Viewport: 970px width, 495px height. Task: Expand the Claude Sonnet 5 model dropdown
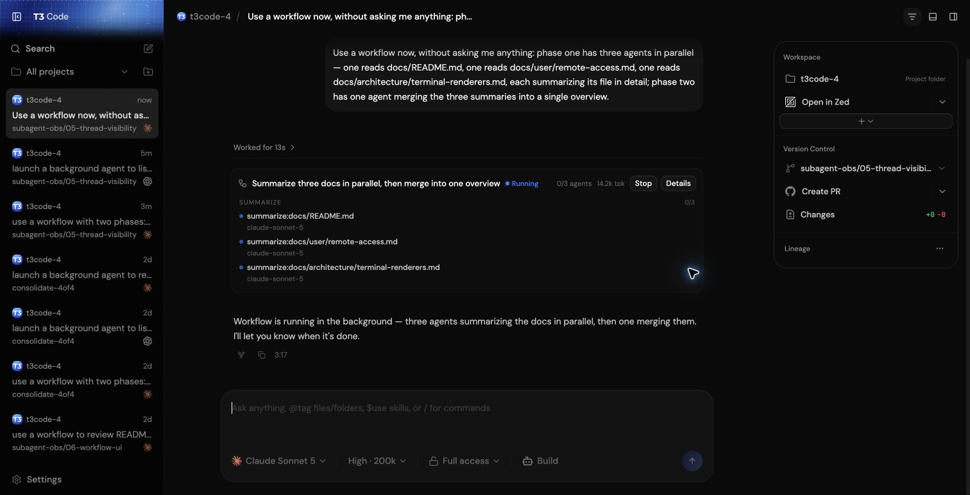tap(278, 461)
